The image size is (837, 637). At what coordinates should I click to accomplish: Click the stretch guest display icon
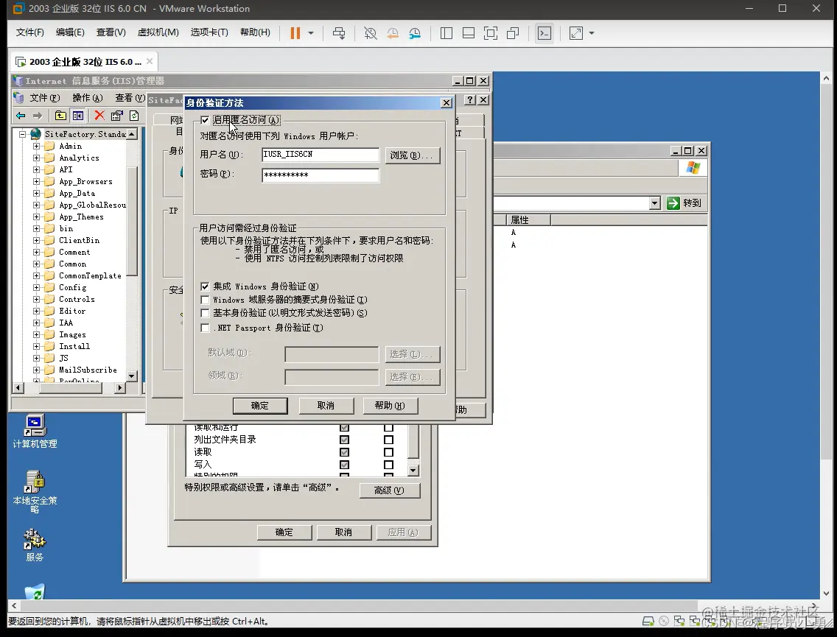[x=576, y=33]
